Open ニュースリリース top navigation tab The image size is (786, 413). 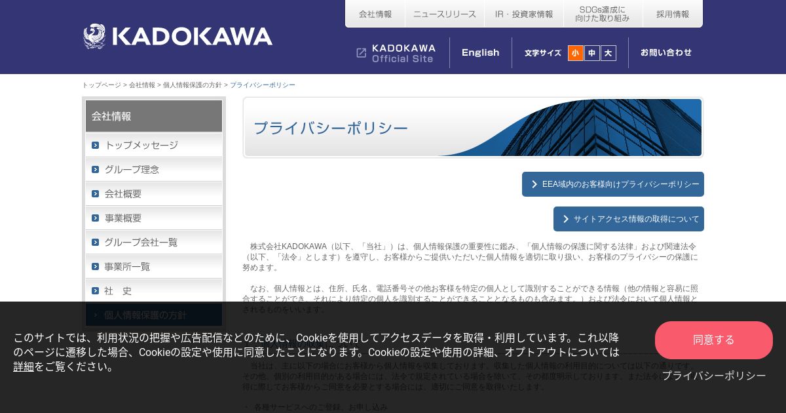[x=445, y=14]
